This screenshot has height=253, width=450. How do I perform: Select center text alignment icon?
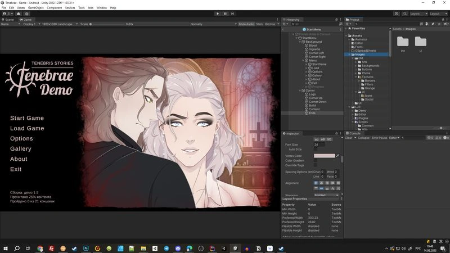tap(321, 183)
